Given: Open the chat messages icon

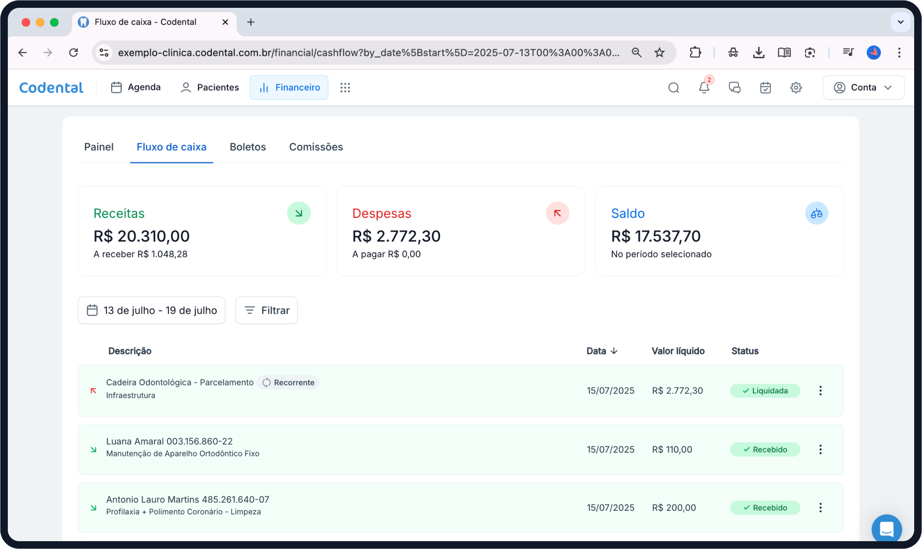Looking at the screenshot, I should (735, 88).
